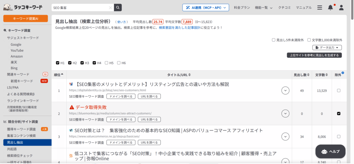The width and height of the screenshot is (354, 164).
Task: Click ドメインを調べる in the bluemonkey row
Action: (x=121, y=119)
